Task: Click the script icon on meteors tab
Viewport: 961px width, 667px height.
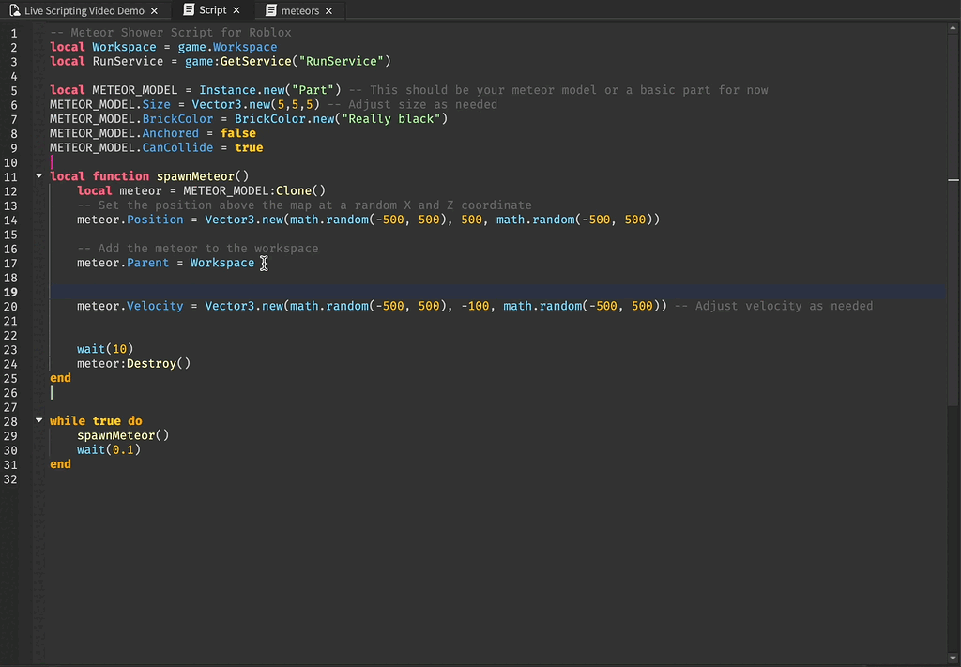Action: pyautogui.click(x=271, y=10)
